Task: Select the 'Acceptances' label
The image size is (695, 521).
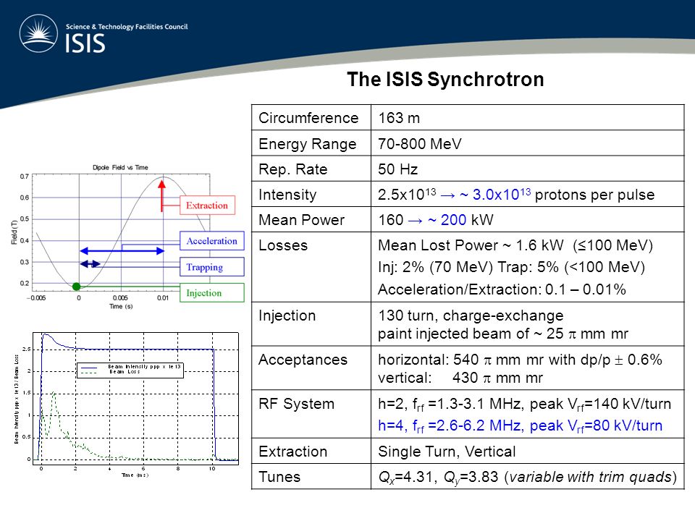Action: (303, 360)
